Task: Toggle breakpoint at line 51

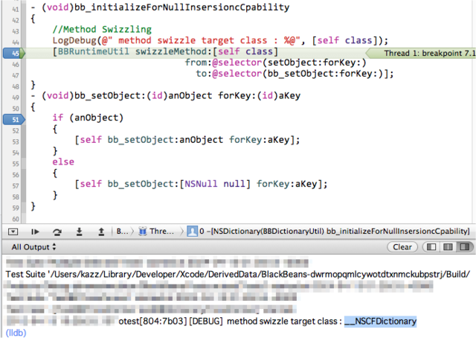Action: click(14, 119)
